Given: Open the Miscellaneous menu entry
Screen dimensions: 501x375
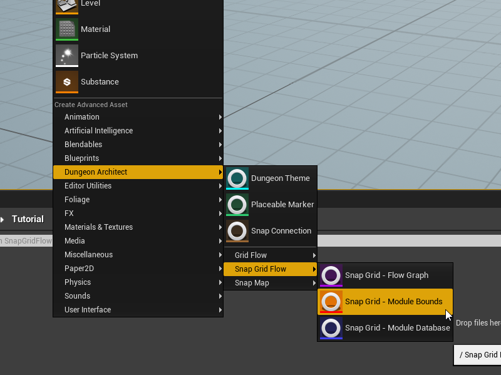Looking at the screenshot, I should click(138, 255).
